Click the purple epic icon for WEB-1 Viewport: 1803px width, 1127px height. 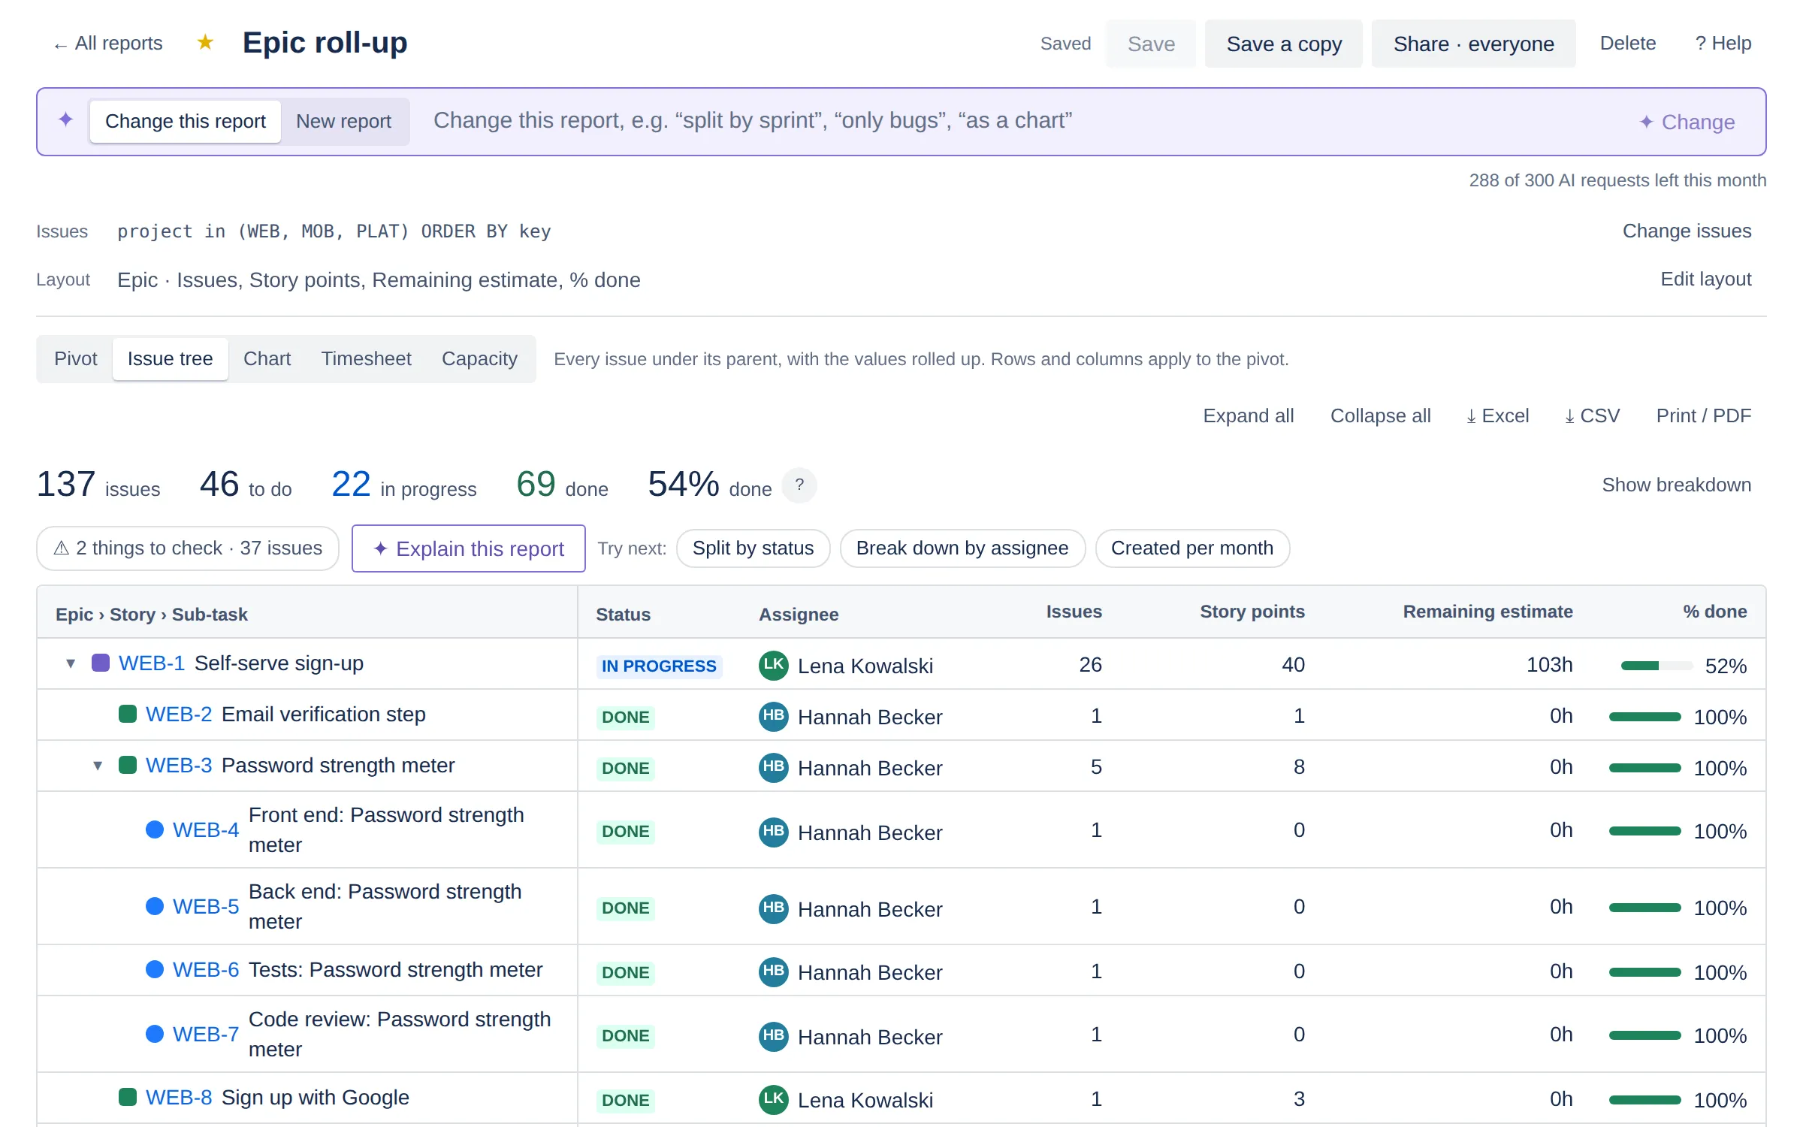pyautogui.click(x=101, y=663)
